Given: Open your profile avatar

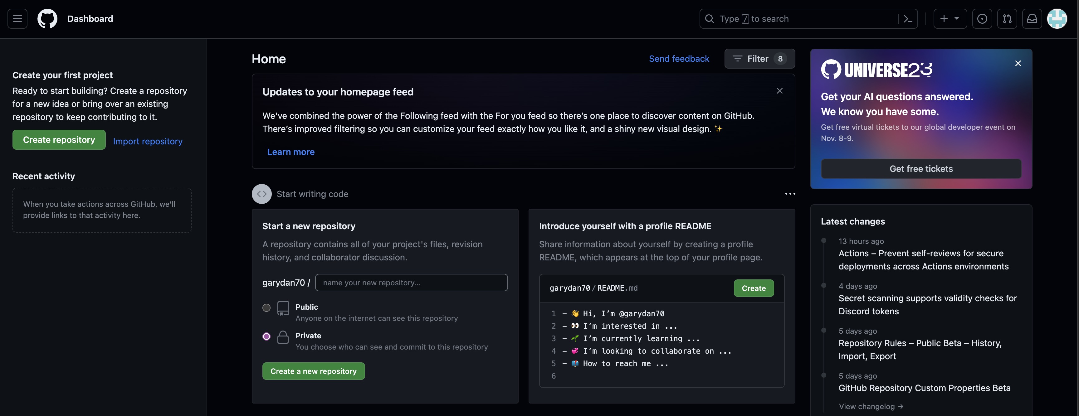Looking at the screenshot, I should pos(1058,18).
